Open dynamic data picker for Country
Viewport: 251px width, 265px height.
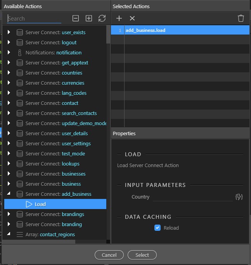point(239,197)
